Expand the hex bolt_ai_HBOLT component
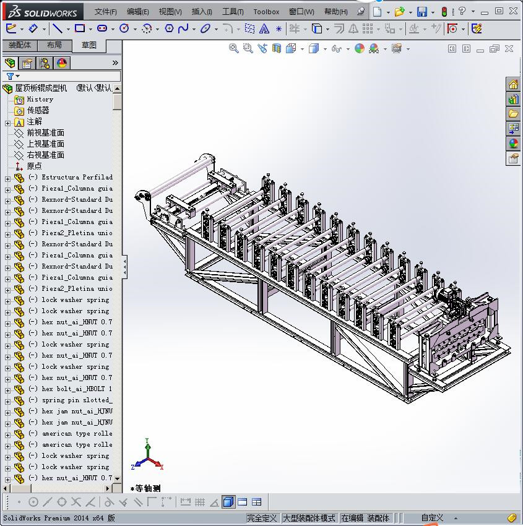The width and height of the screenshot is (523, 526). click(x=7, y=391)
